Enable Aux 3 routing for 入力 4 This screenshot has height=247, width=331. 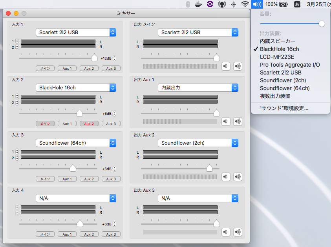click(x=111, y=234)
